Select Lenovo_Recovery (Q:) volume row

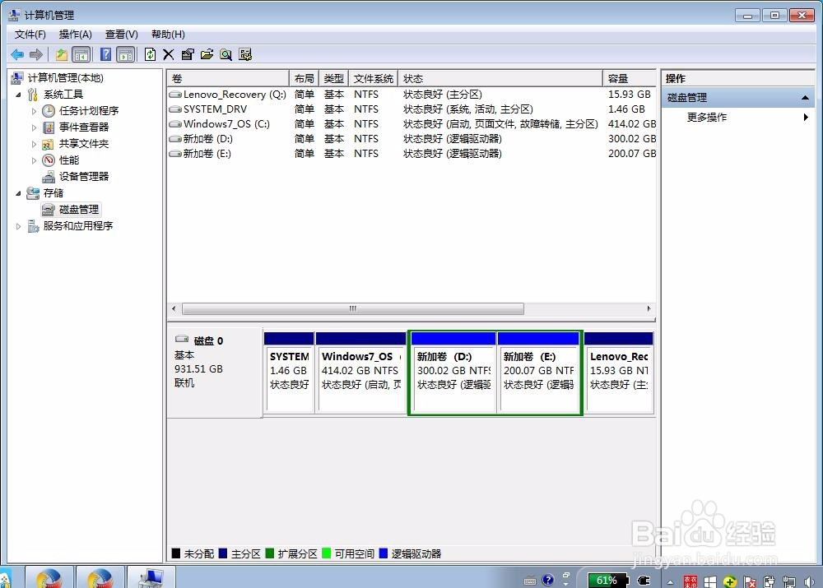tap(412, 95)
